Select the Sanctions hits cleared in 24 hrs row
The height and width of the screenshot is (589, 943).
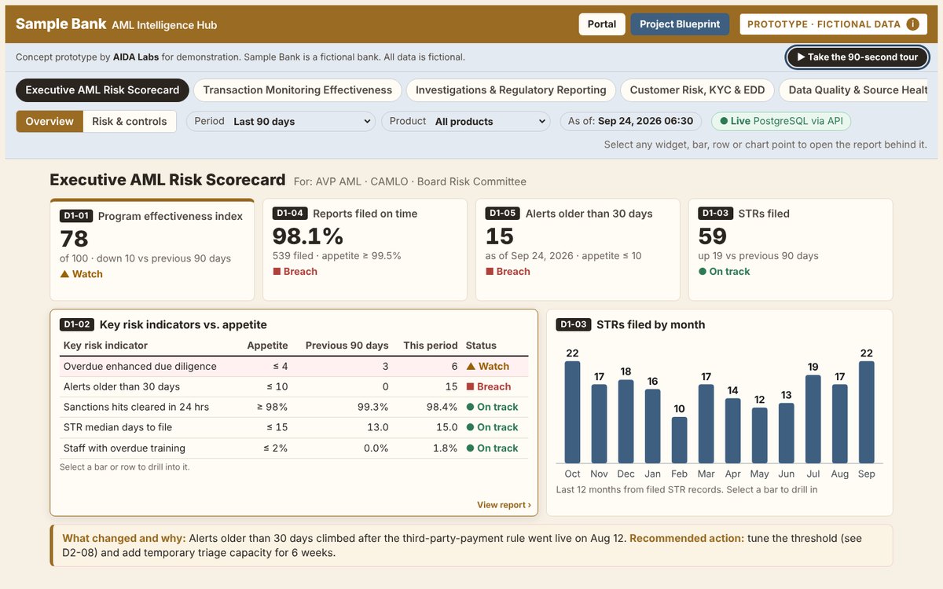294,408
